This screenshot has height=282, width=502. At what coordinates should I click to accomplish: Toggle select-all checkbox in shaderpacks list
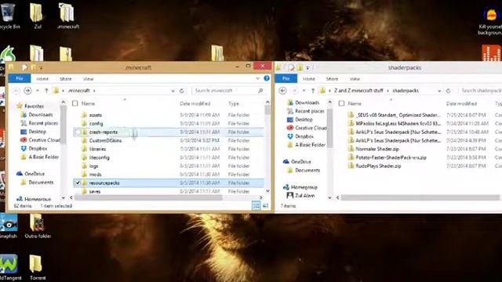pos(342,103)
